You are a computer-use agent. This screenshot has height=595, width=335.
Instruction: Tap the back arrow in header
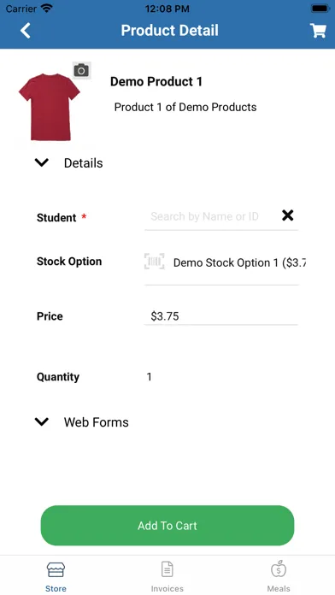click(26, 31)
